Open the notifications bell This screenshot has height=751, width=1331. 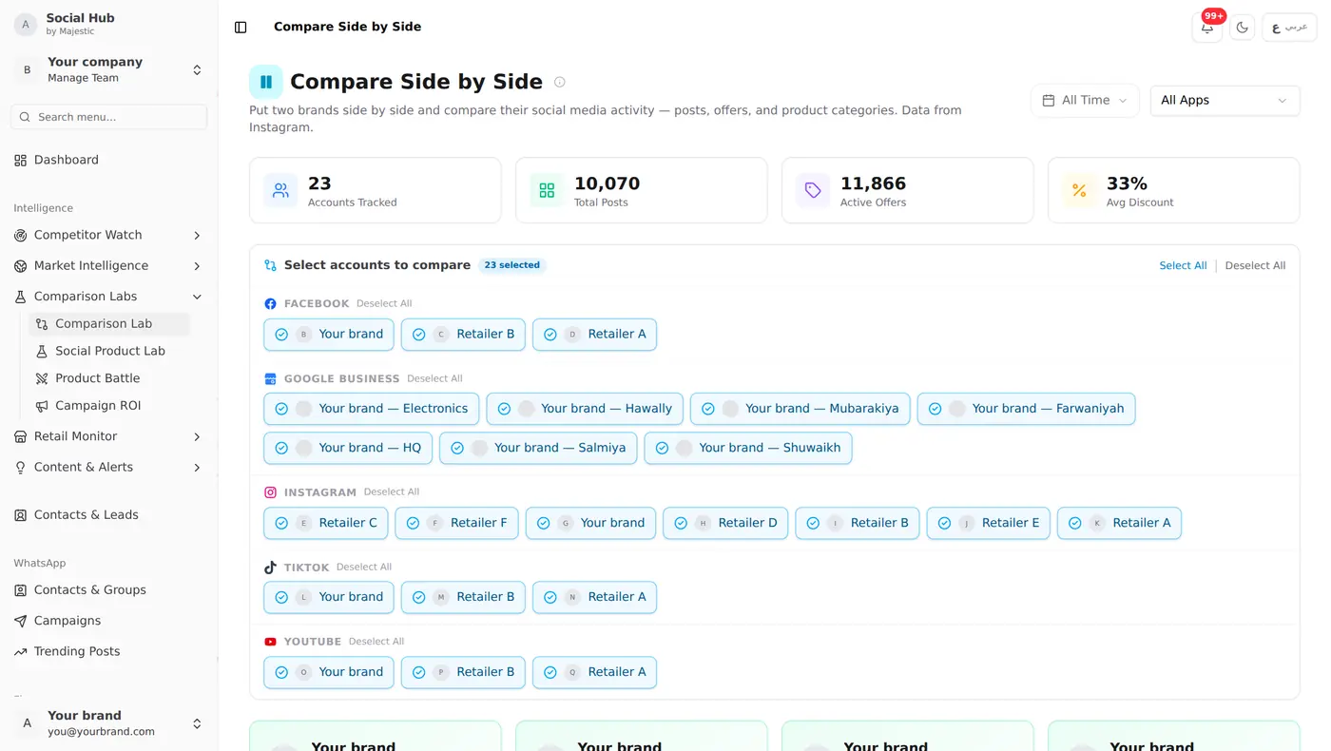(x=1207, y=28)
